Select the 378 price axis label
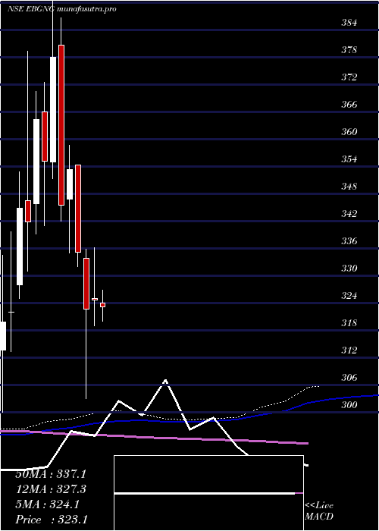This screenshot has height=531, width=379. (349, 50)
